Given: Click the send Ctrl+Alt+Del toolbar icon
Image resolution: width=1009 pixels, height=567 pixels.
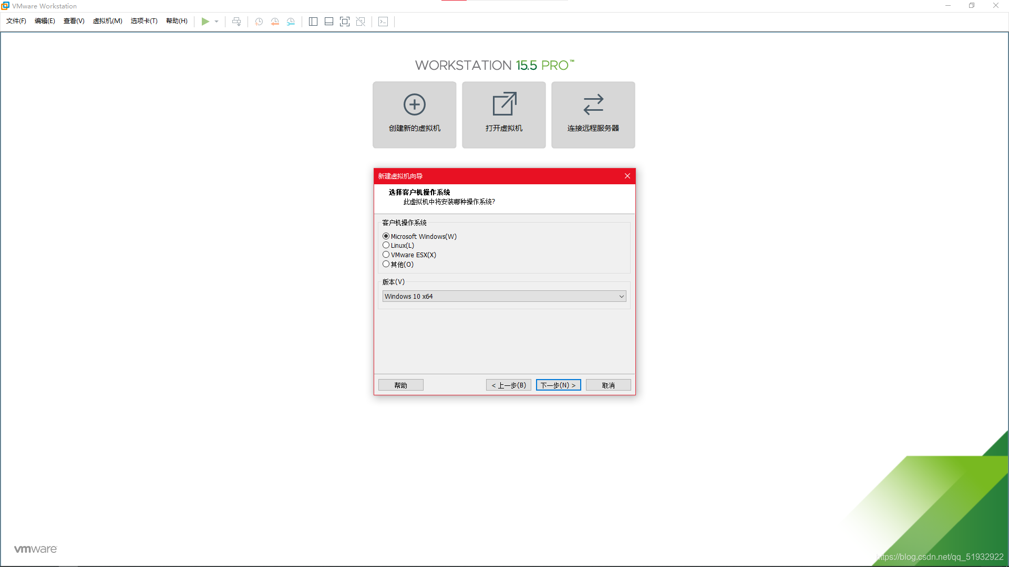Looking at the screenshot, I should pos(236,22).
